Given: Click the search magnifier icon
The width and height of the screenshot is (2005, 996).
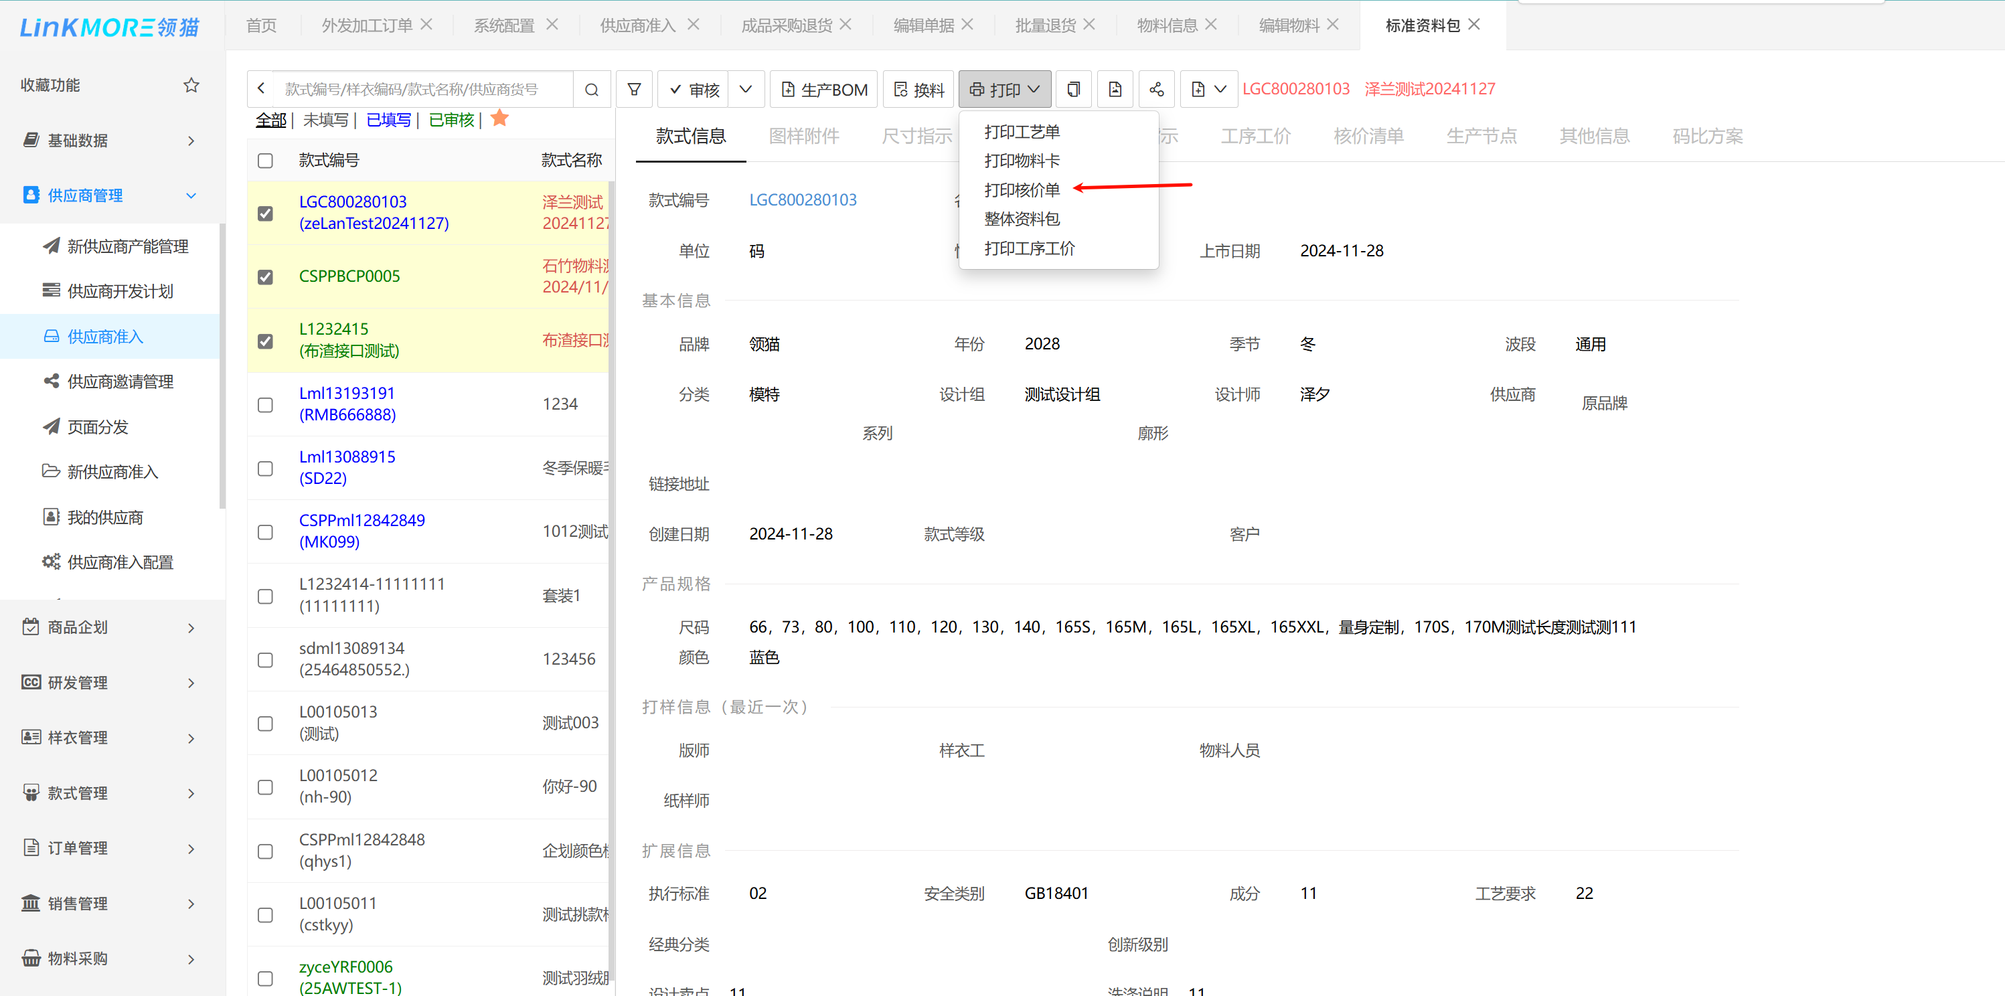Looking at the screenshot, I should click(x=592, y=90).
